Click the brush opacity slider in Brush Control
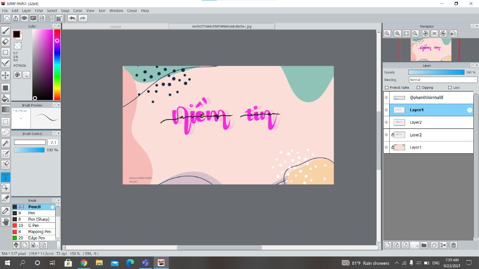 (x=29, y=150)
